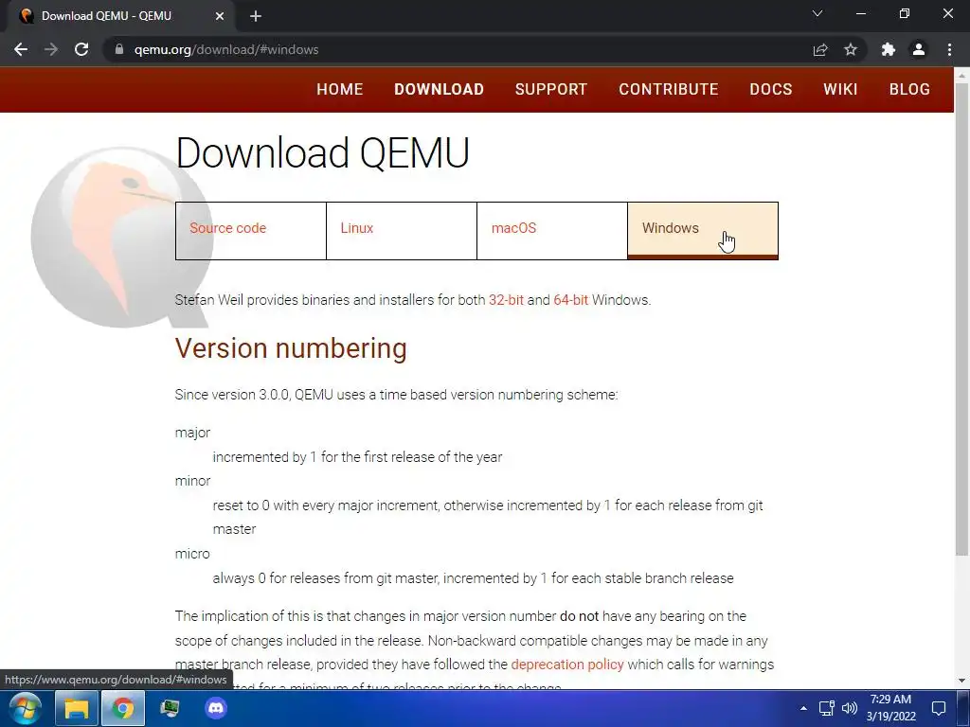Open the Chrome extensions puzzle icon
970x727 pixels.
889,49
